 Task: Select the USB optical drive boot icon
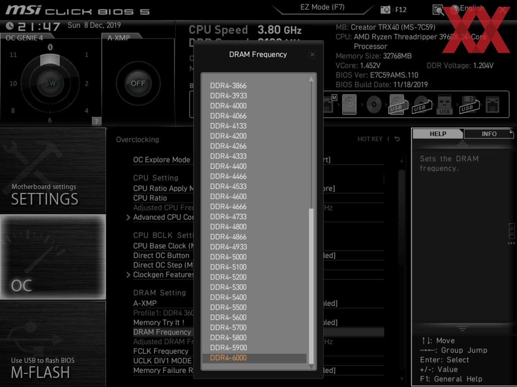(422, 105)
